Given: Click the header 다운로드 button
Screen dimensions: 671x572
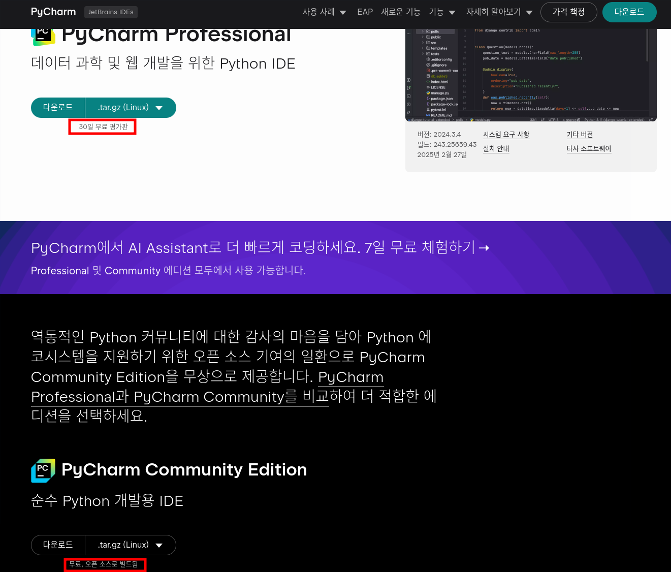Looking at the screenshot, I should pyautogui.click(x=629, y=12).
